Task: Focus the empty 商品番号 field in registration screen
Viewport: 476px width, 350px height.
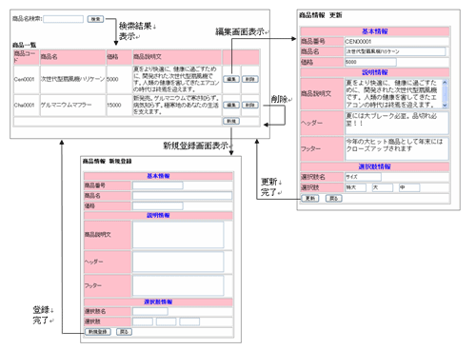Action: tap(158, 185)
